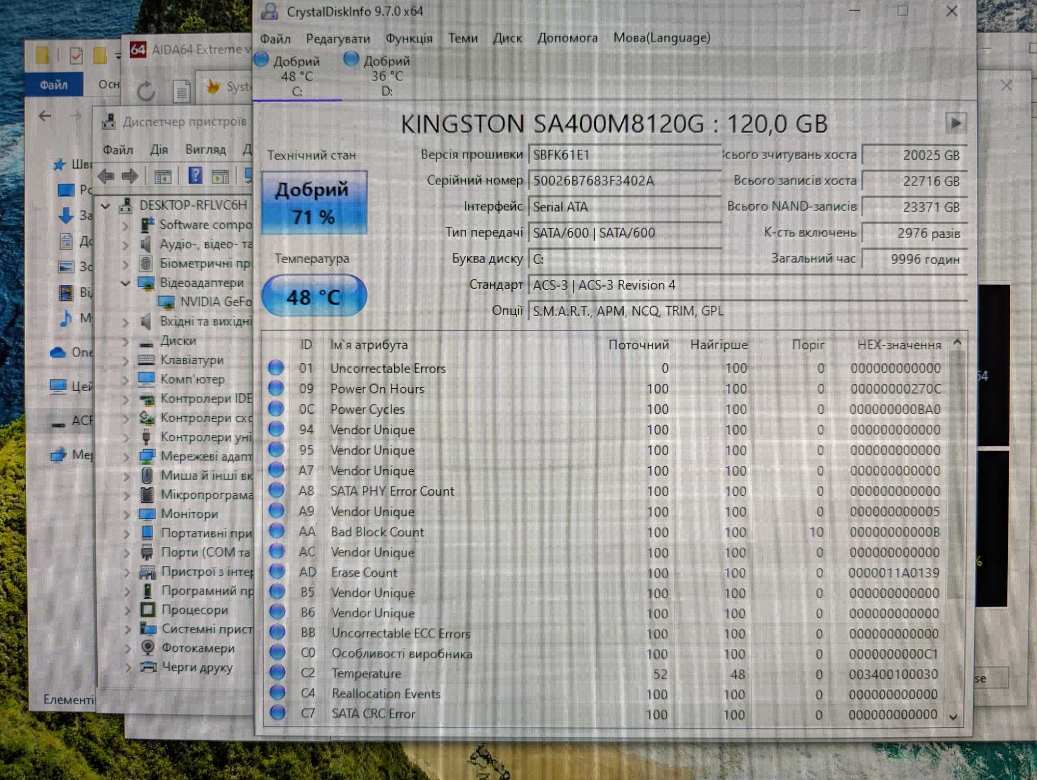Viewport: 1037px width, 780px height.
Task: Click the Device Manager back arrow icon
Action: [106, 177]
